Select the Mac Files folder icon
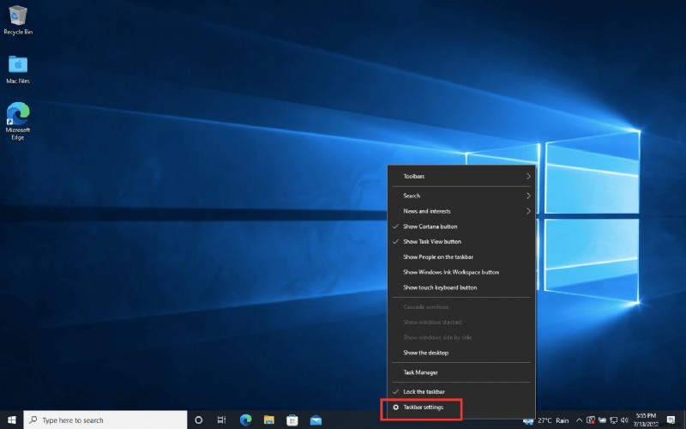Image resolution: width=686 pixels, height=429 pixels. click(x=18, y=68)
